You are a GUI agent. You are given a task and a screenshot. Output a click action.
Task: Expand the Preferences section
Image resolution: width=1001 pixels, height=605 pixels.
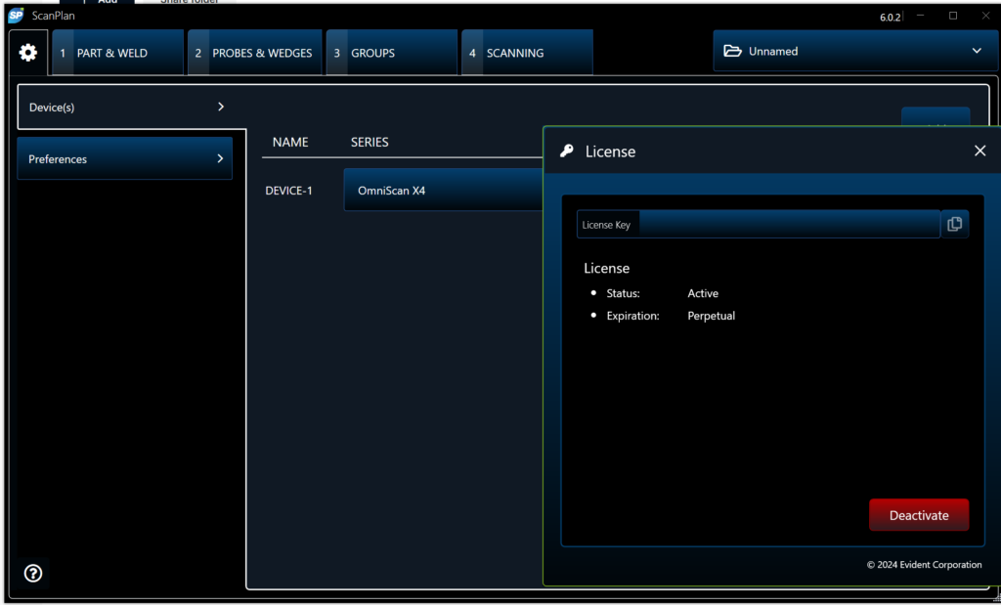click(x=125, y=159)
